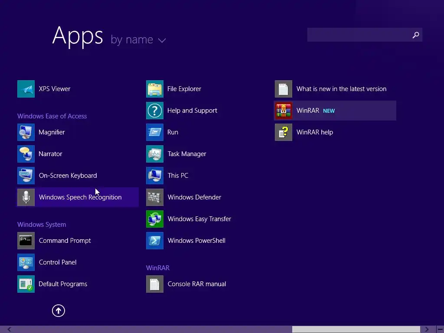Select 'Windows Easy Transfer' label text
Image resolution: width=444 pixels, height=333 pixels.
[x=199, y=219]
